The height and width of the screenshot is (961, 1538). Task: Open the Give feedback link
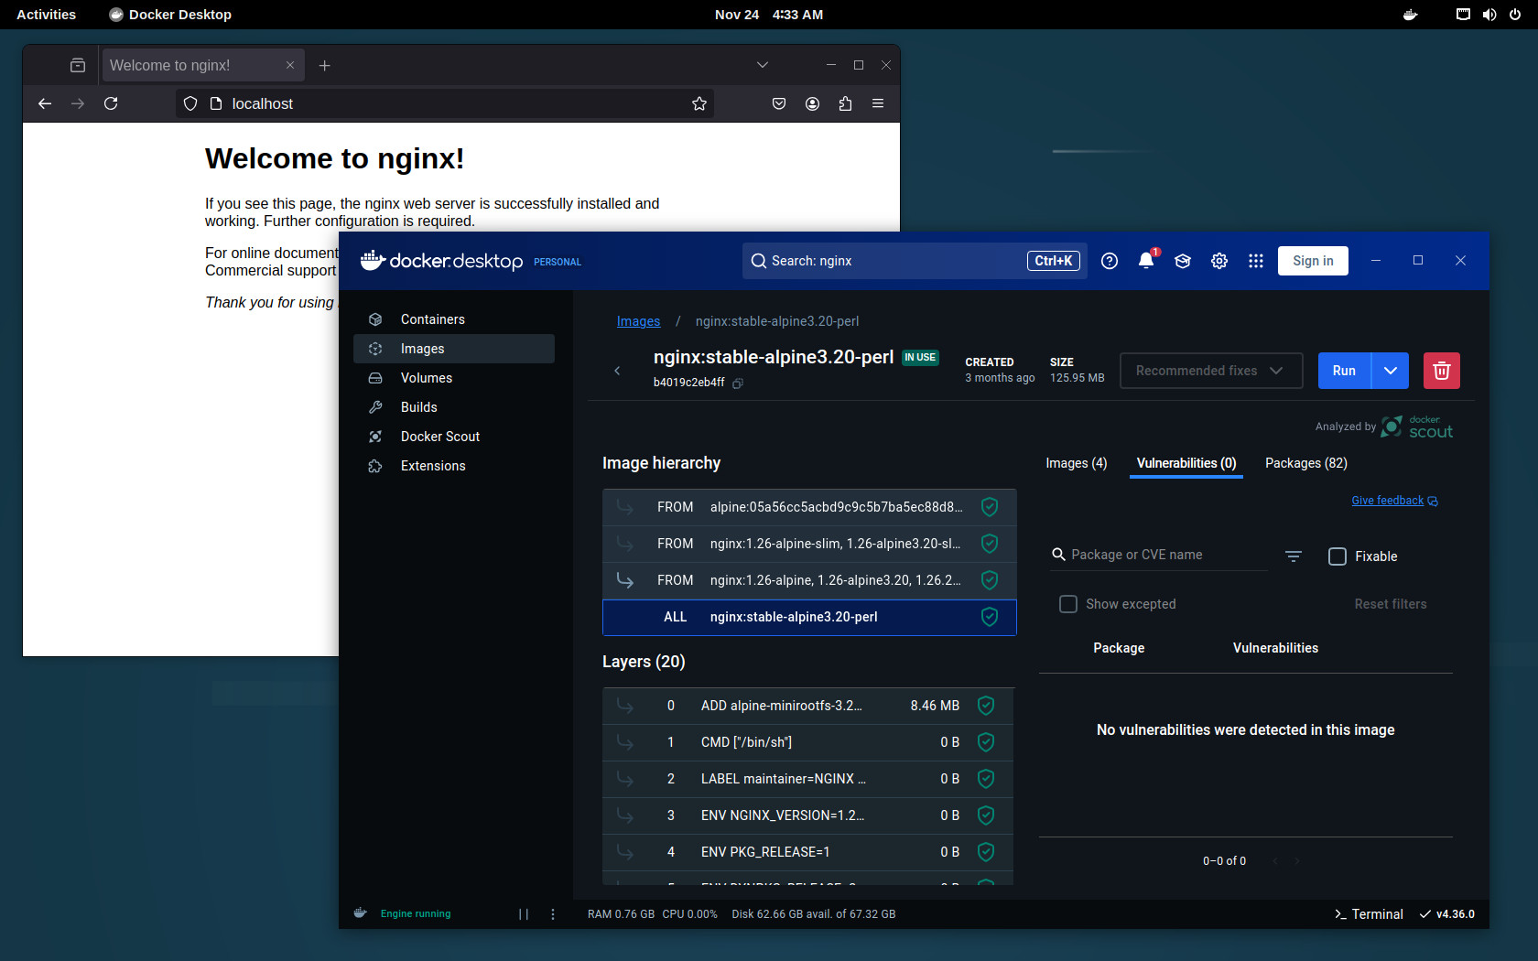point(1394,501)
